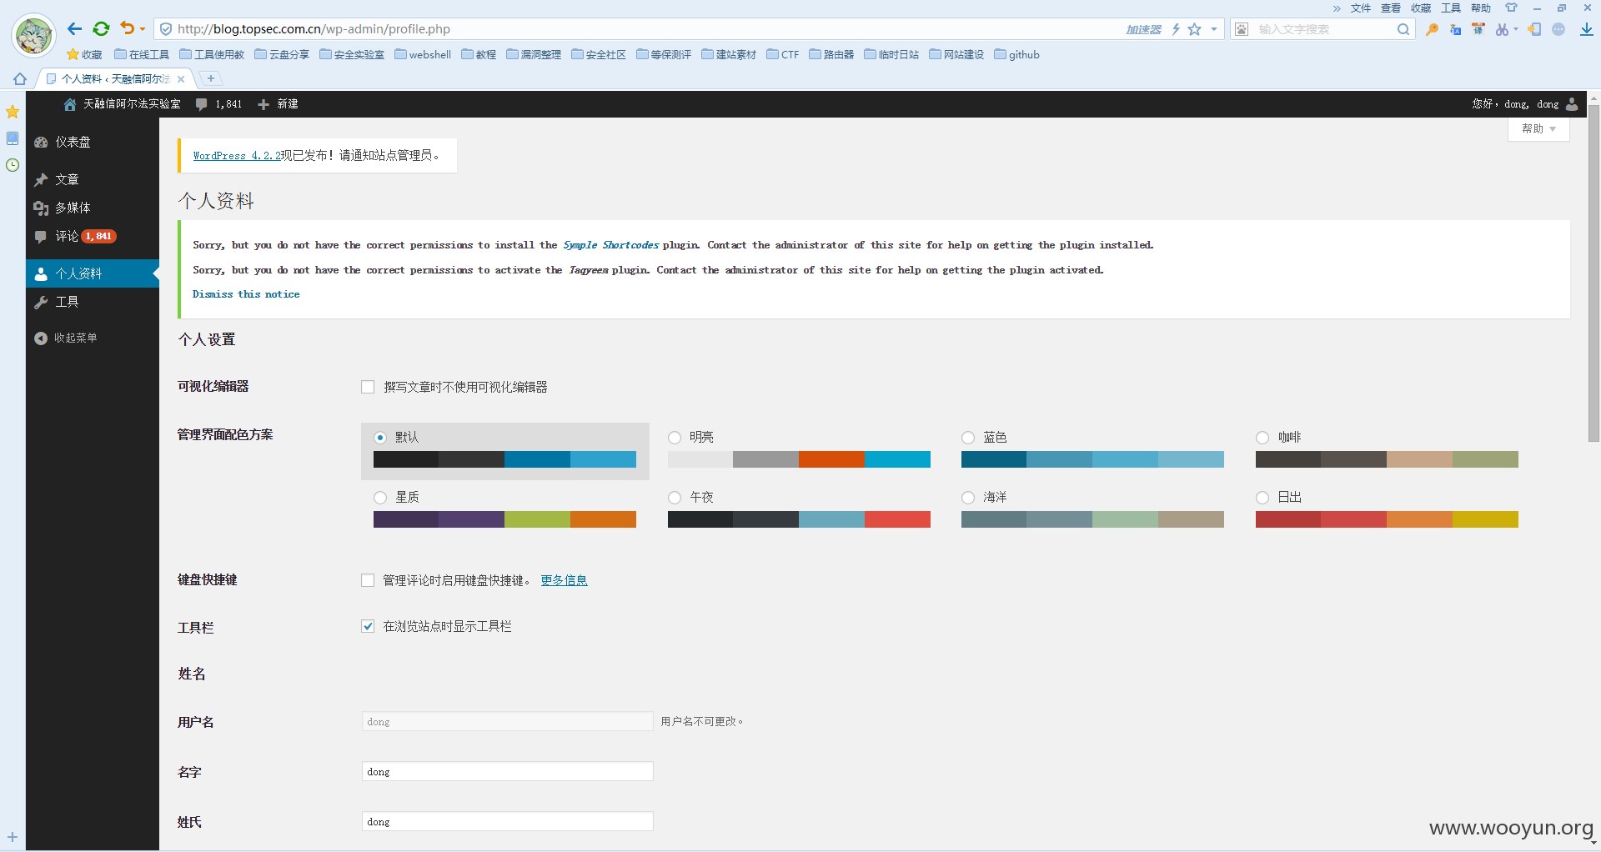This screenshot has height=852, width=1601.
Task: Open the downloads arrow icon
Action: [1586, 29]
